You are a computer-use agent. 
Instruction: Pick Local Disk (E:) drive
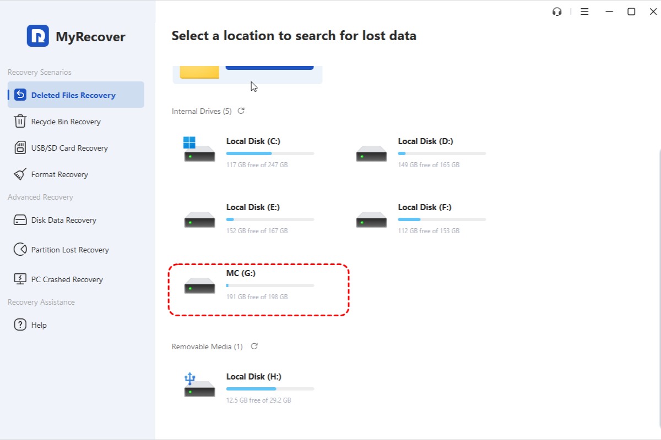[x=253, y=218]
